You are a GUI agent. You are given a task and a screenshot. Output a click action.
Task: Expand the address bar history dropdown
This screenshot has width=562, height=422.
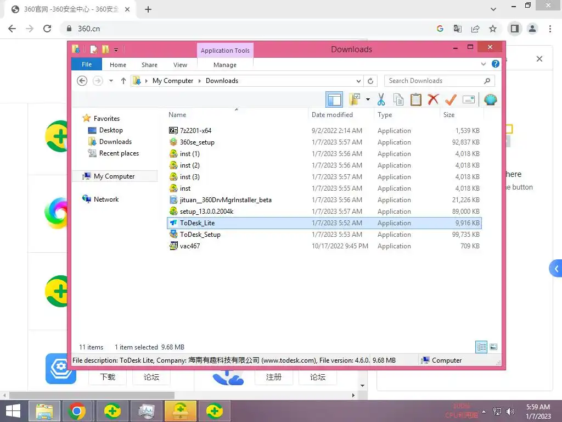point(358,81)
